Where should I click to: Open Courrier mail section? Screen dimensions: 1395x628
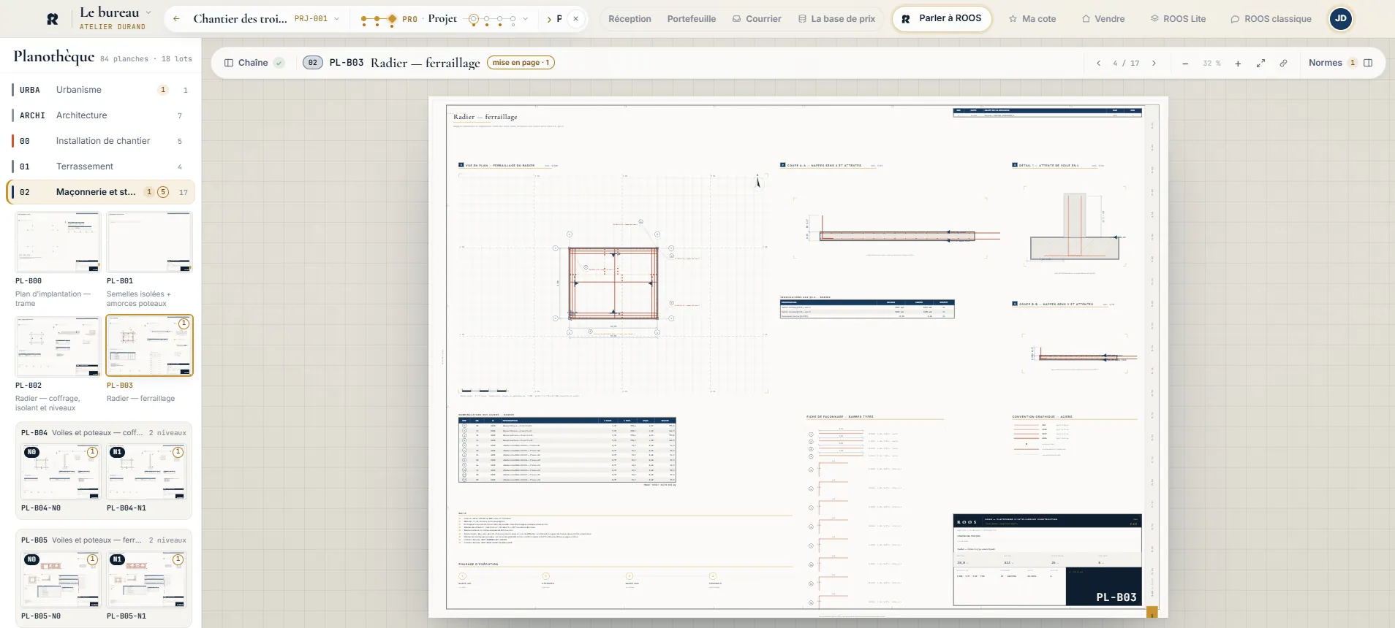[757, 19]
